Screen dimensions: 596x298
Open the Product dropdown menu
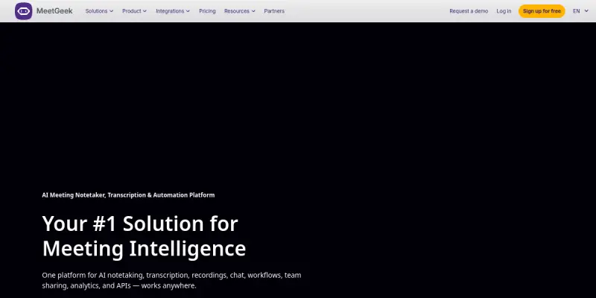click(134, 11)
